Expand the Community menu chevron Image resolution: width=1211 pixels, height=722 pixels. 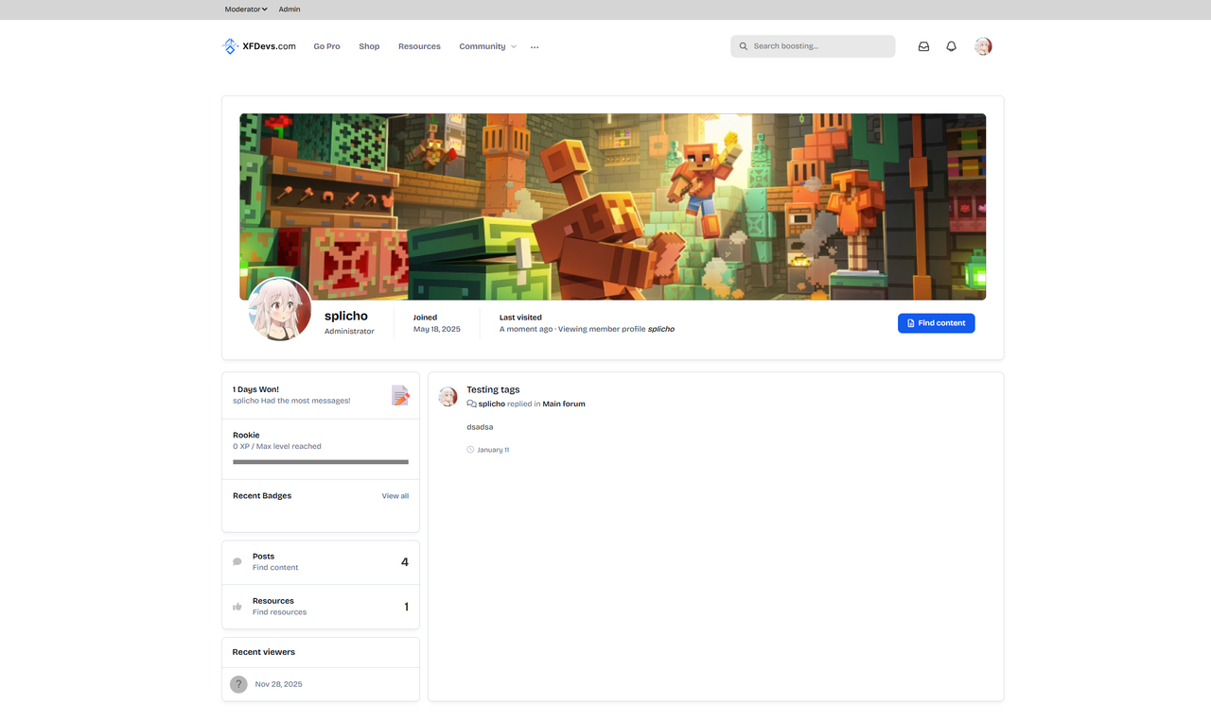(x=514, y=46)
